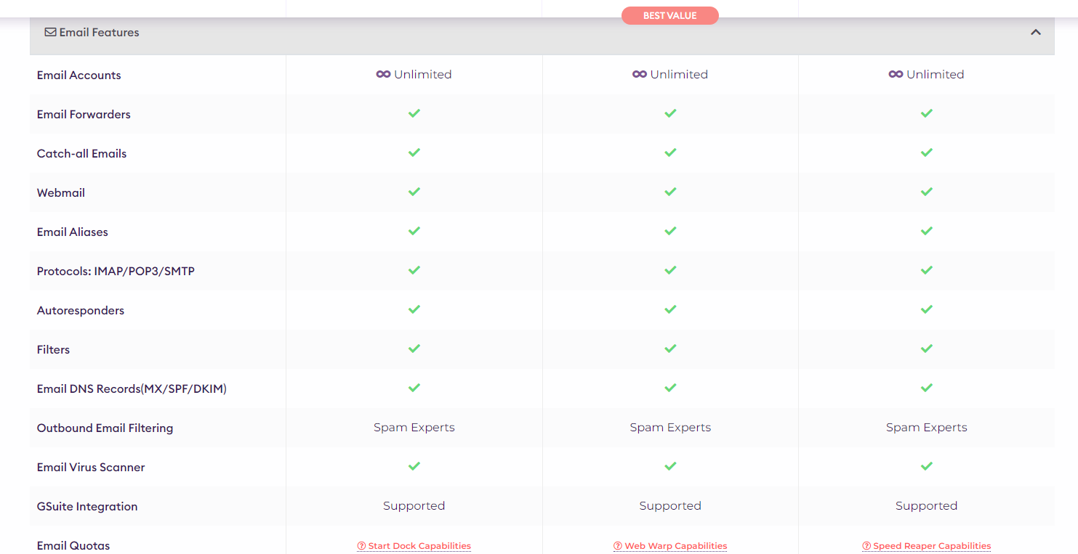Click the BEST VALUE badge

pyautogui.click(x=669, y=15)
